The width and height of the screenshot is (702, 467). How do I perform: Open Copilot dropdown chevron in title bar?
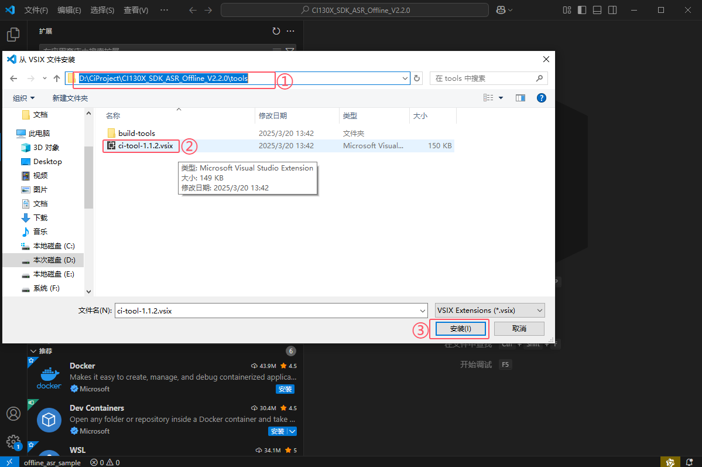tap(511, 10)
